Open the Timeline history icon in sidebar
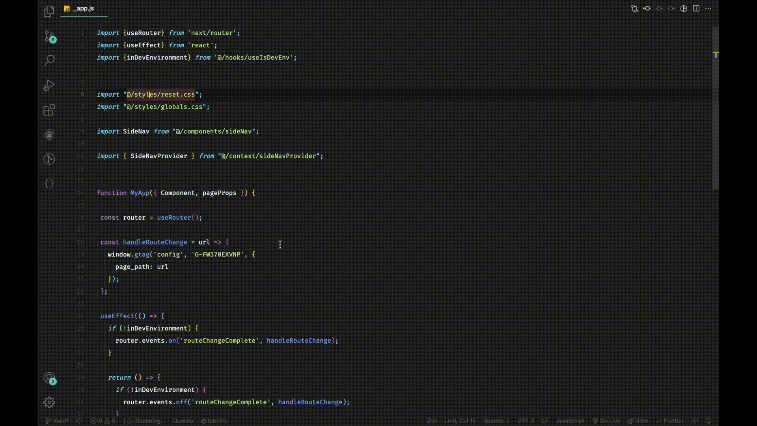The width and height of the screenshot is (757, 426). click(49, 159)
